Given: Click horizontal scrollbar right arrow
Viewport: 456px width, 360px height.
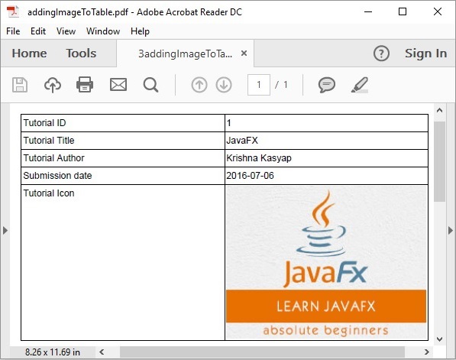Looking at the screenshot, I should (x=427, y=352).
